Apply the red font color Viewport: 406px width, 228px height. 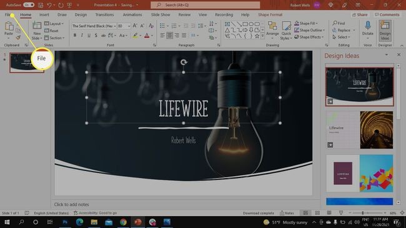coord(147,36)
